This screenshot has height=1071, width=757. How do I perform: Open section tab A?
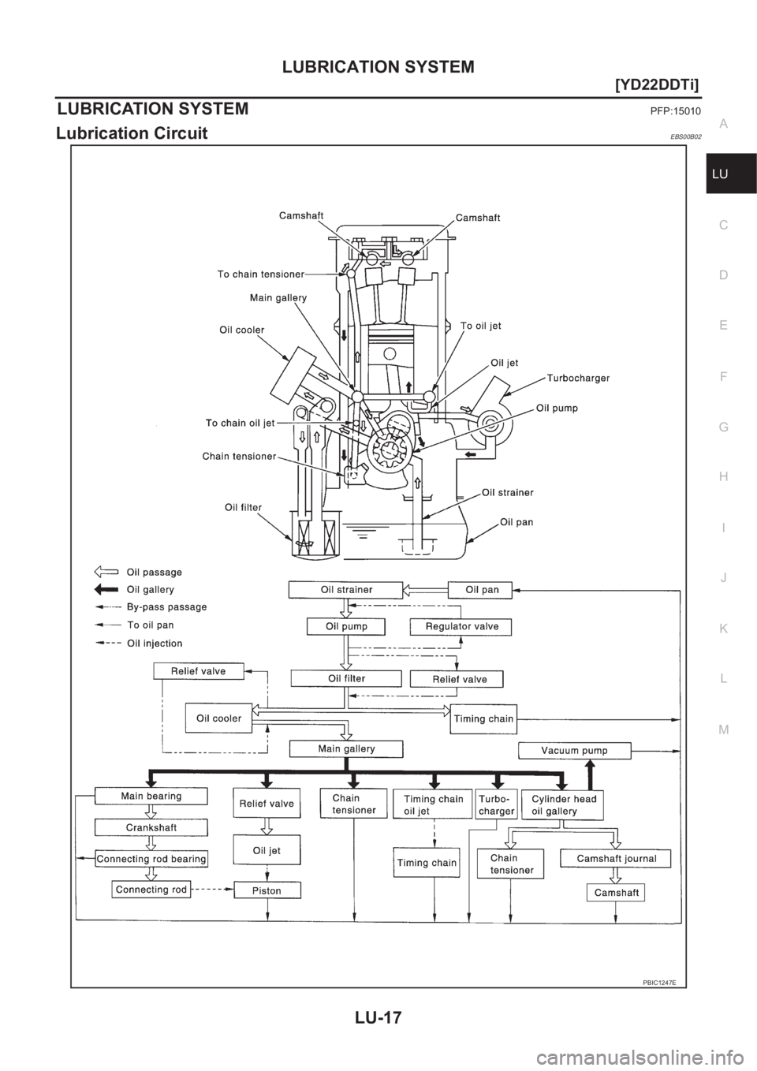(x=724, y=123)
